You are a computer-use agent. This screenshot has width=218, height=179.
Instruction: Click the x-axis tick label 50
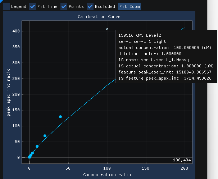click(x=68, y=168)
